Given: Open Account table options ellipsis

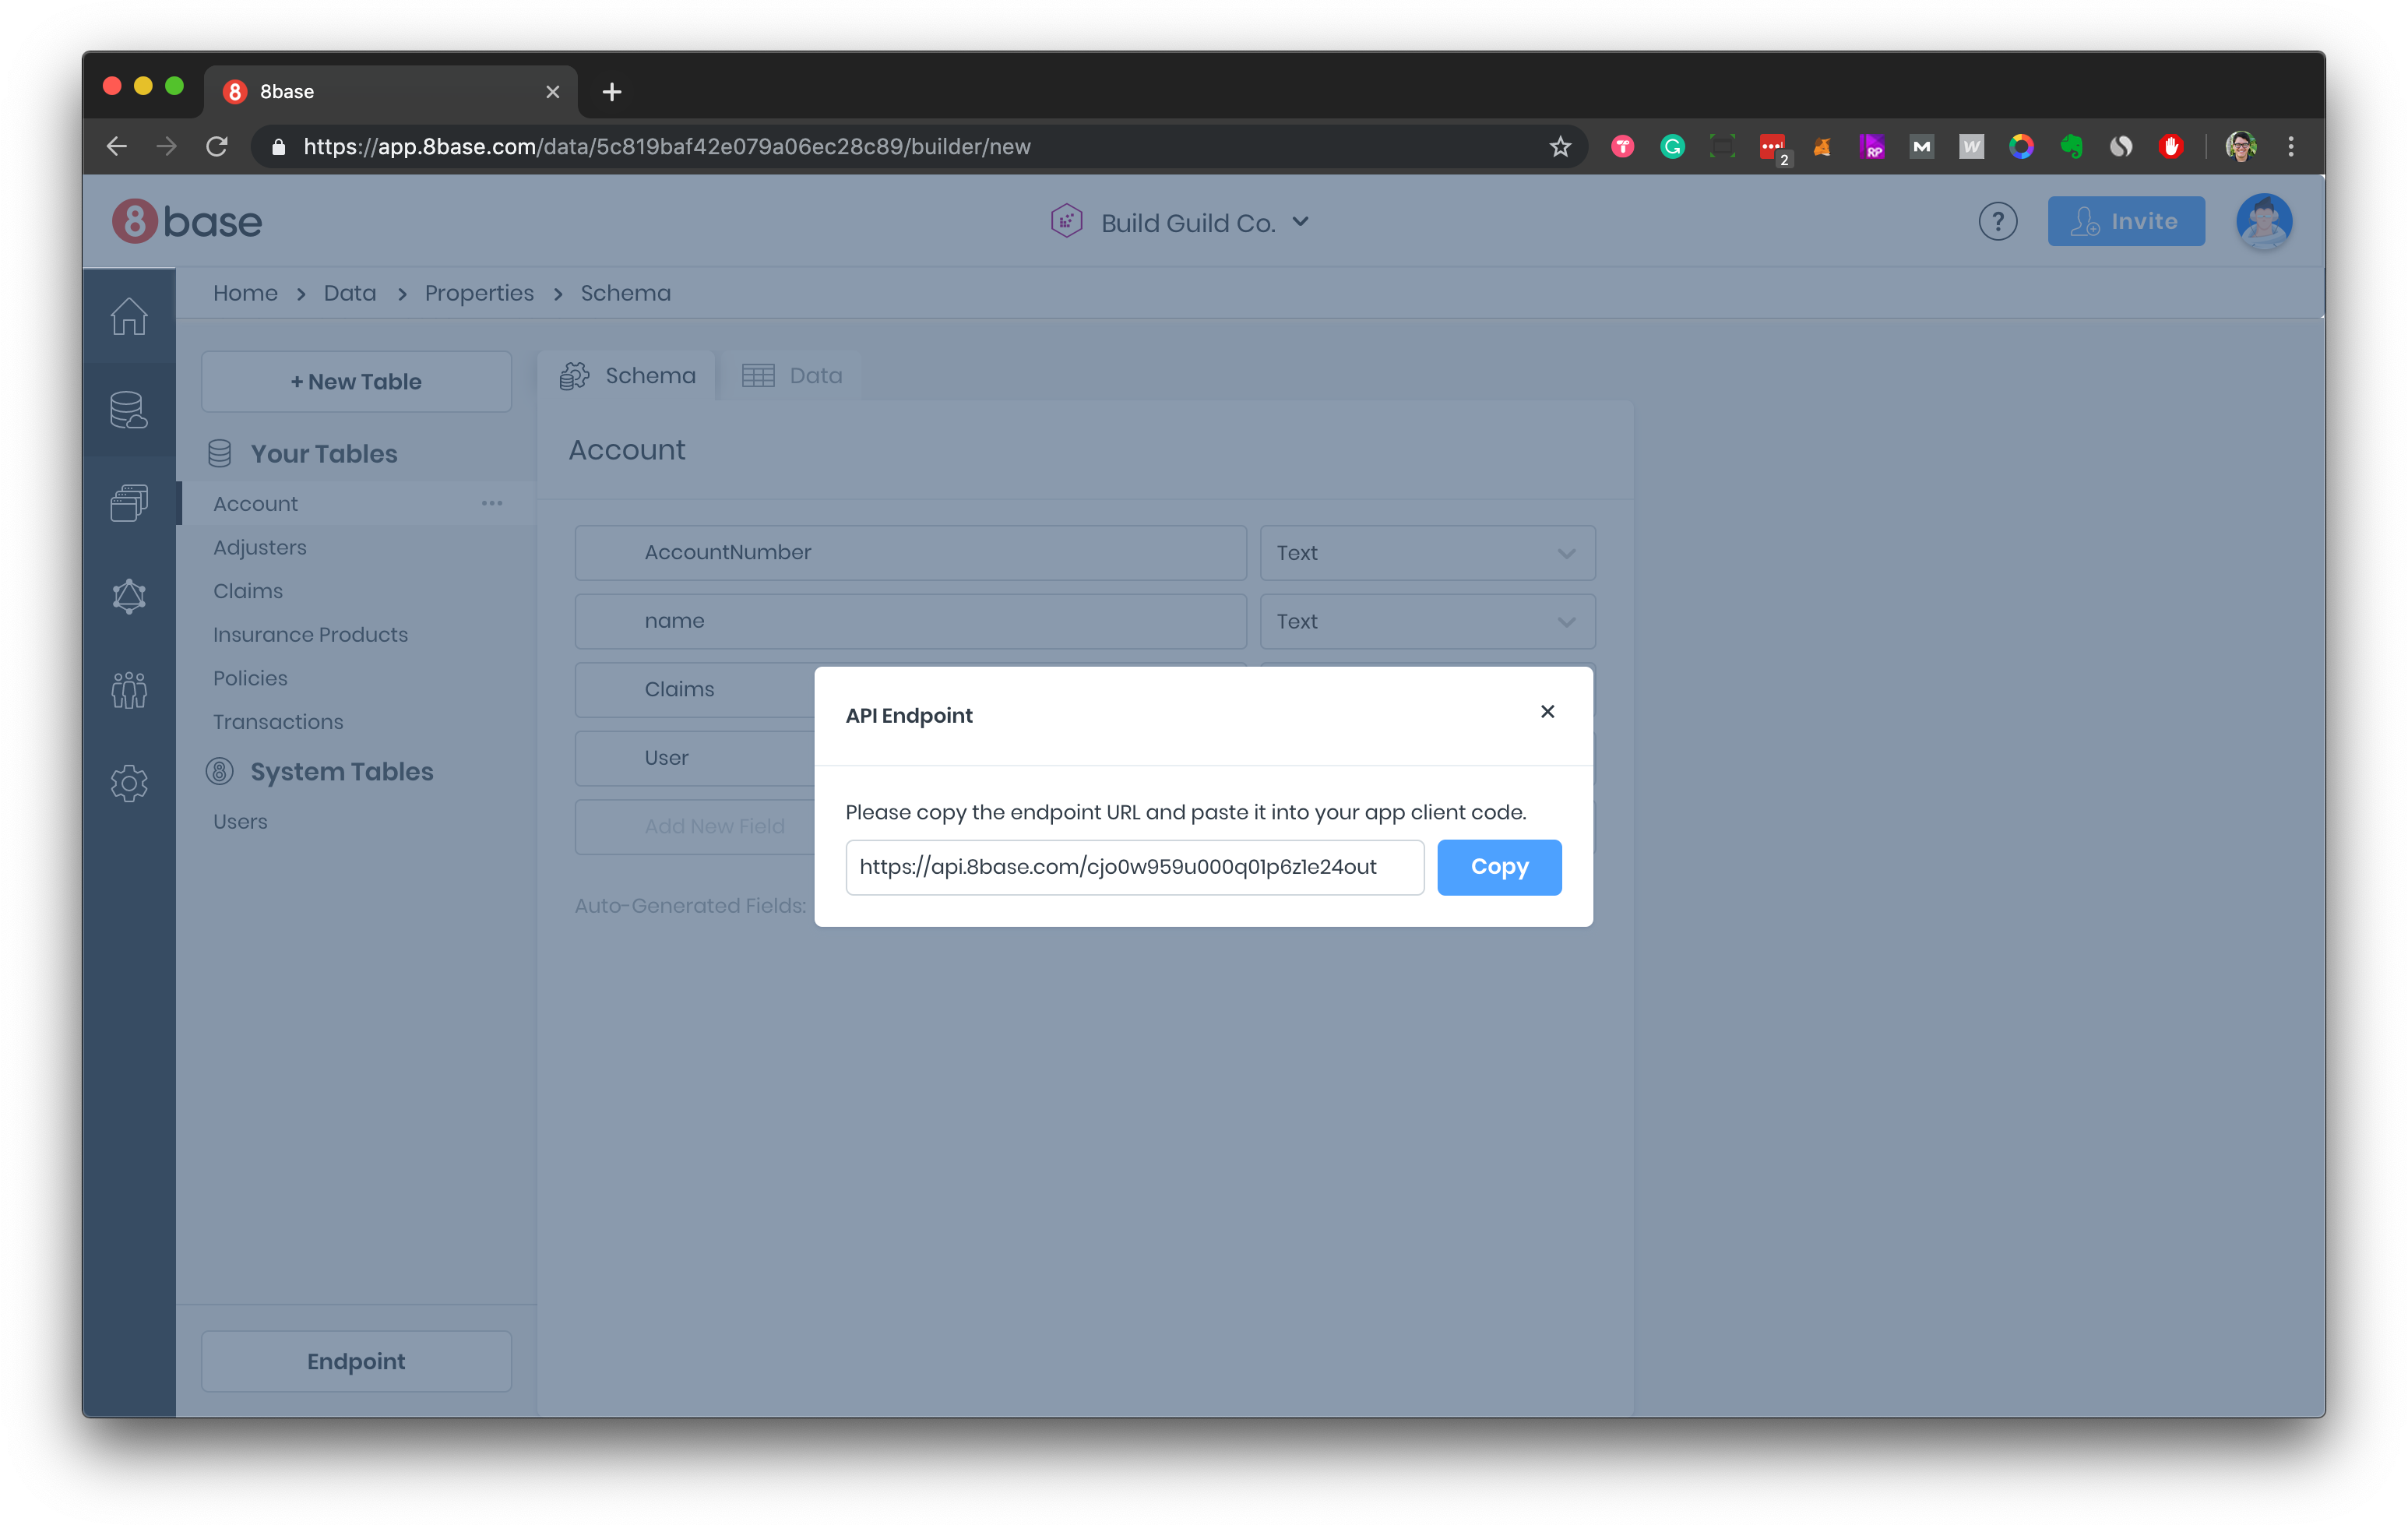Looking at the screenshot, I should (492, 503).
